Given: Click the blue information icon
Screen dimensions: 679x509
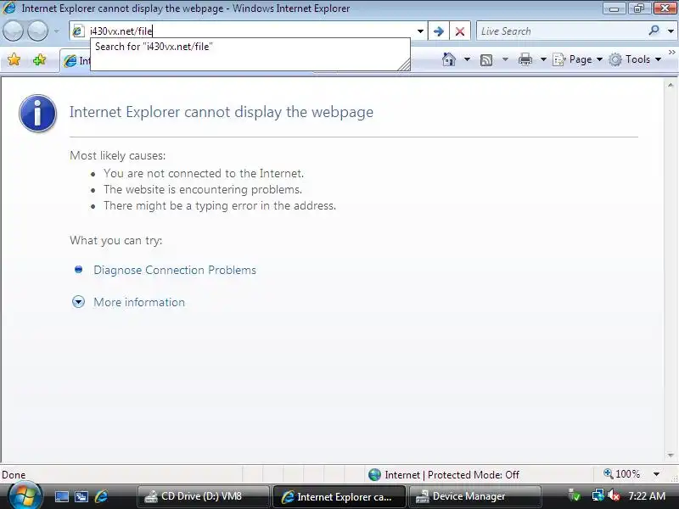Looking at the screenshot, I should pos(37,113).
